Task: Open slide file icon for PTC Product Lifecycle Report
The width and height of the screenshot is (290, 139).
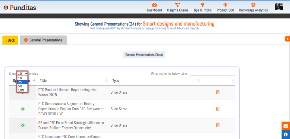Action: tap(218, 92)
